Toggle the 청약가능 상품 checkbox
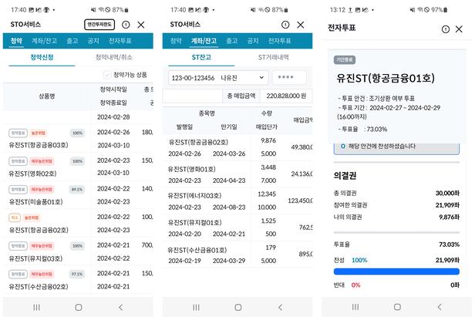Viewport: 475px width, 317px height. tap(107, 75)
